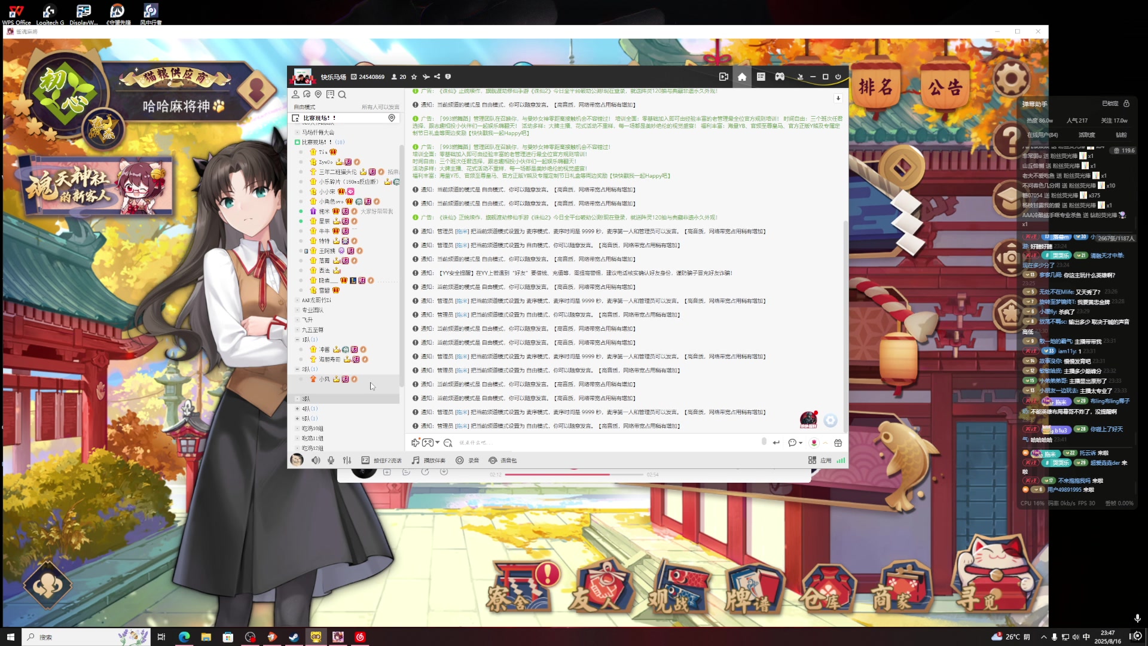This screenshot has width=1148, height=646.
Task: Open the video panel icon in YY title bar
Action: 723,77
